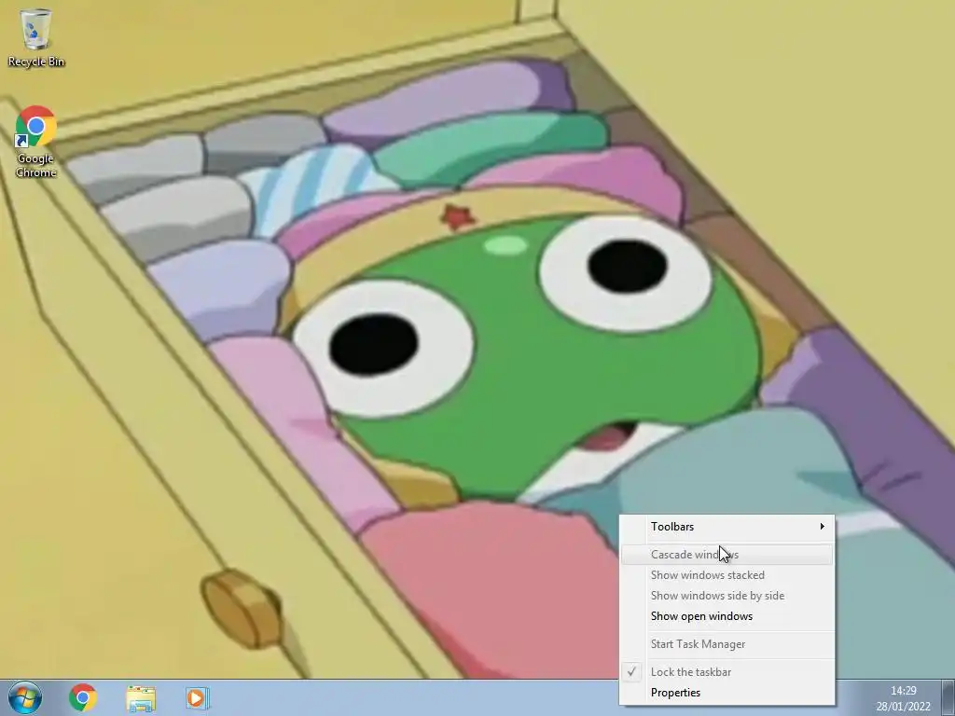Choose Show windows side by side
955x716 pixels.
click(727, 596)
